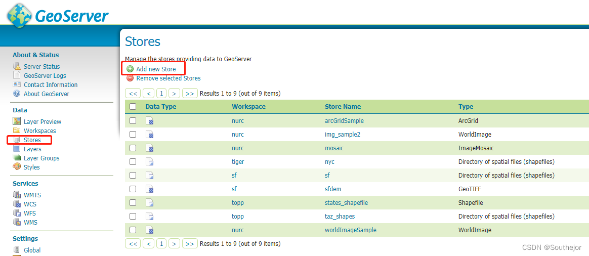Go to first page using top << button
Image resolution: width=589 pixels, height=256 pixels.
[x=133, y=93]
